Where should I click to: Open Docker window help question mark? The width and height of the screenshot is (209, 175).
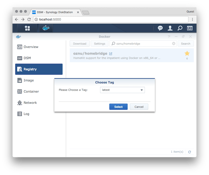pos(169,36)
